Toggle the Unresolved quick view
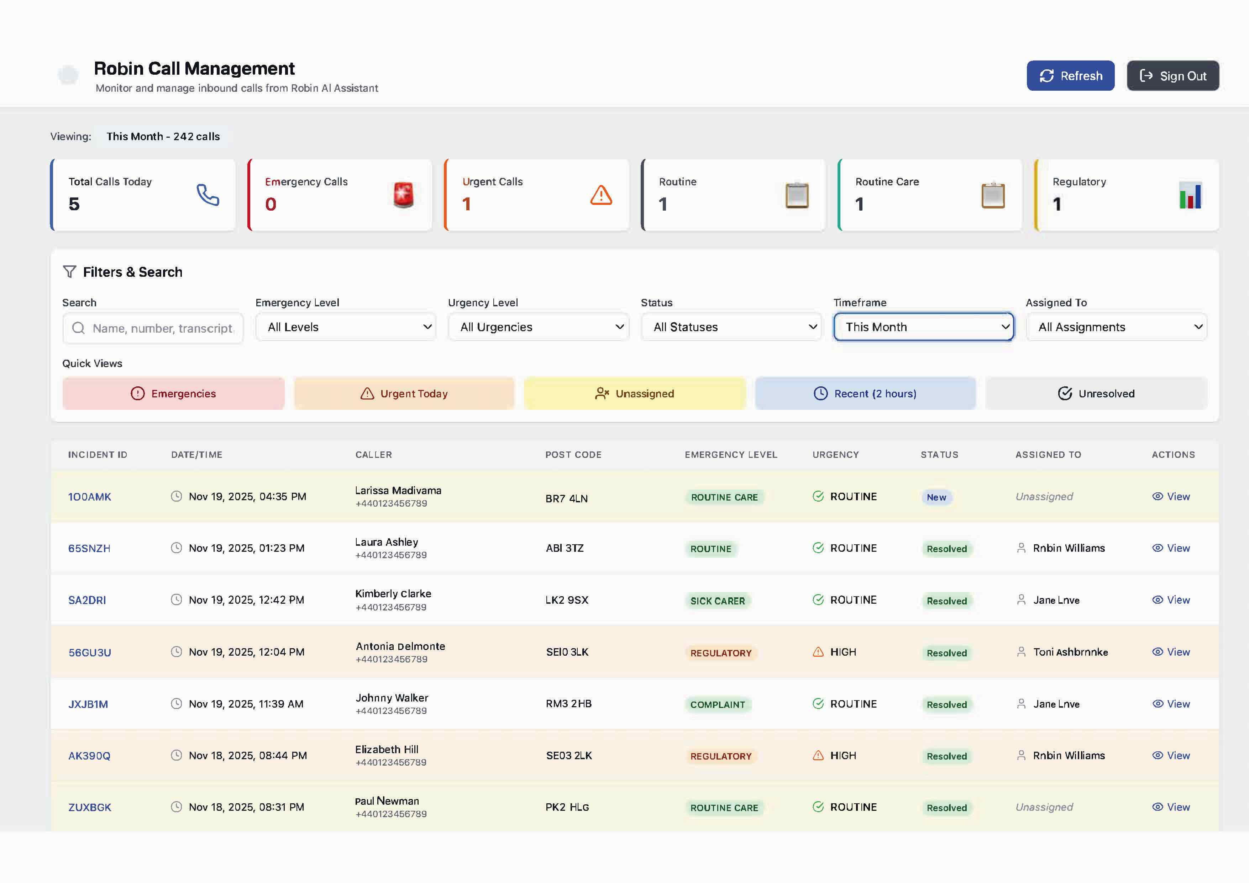1249x883 pixels. [x=1096, y=393]
